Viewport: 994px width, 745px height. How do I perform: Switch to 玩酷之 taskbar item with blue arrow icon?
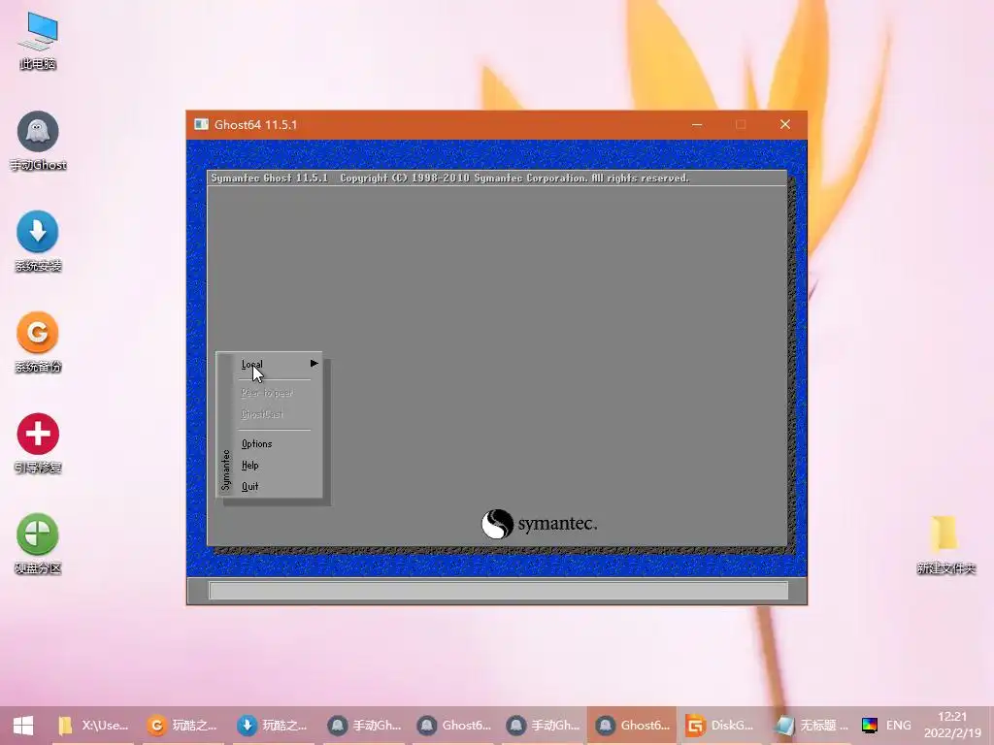pos(273,726)
